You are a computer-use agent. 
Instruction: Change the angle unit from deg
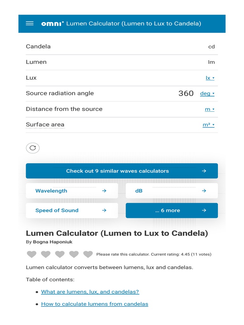tap(207, 94)
